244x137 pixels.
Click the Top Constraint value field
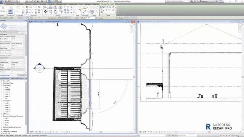coord(18,43)
